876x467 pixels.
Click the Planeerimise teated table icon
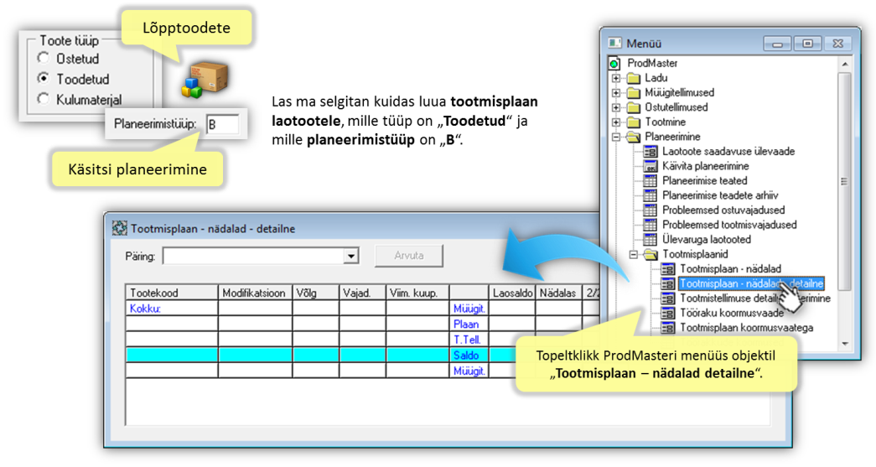click(651, 181)
